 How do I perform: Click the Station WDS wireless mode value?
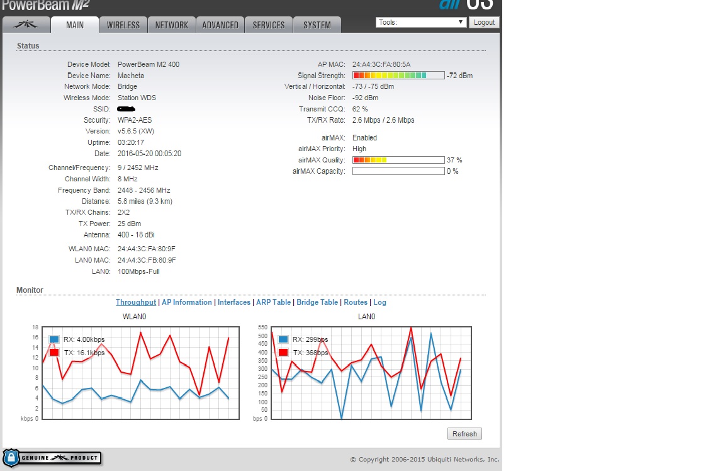click(x=137, y=98)
